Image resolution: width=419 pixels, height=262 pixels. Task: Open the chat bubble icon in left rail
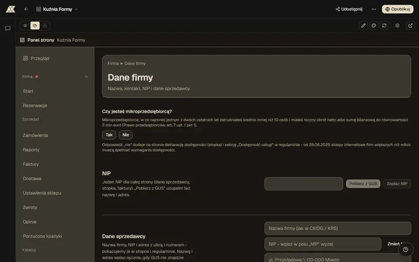tap(8, 28)
